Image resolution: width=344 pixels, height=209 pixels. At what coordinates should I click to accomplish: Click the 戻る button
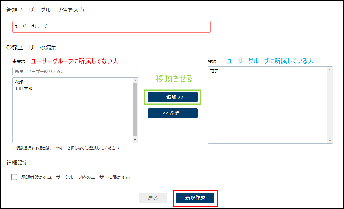pyautogui.click(x=153, y=198)
